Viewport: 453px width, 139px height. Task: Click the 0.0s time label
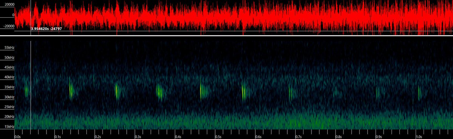click(x=18, y=137)
